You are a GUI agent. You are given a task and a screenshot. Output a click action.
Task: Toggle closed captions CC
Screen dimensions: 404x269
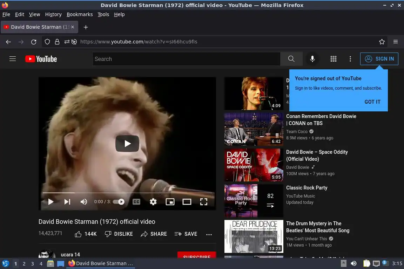tap(136, 202)
